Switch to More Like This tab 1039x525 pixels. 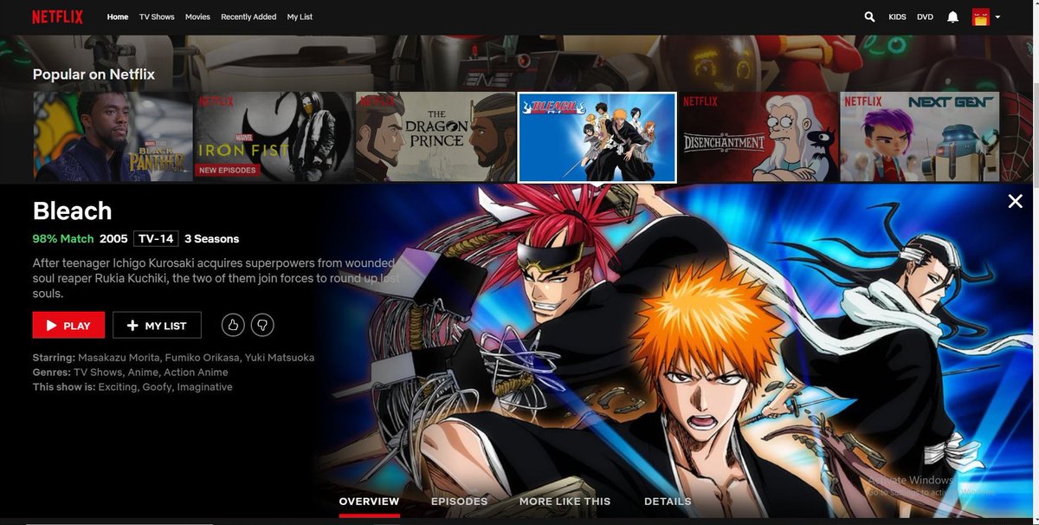(x=565, y=501)
